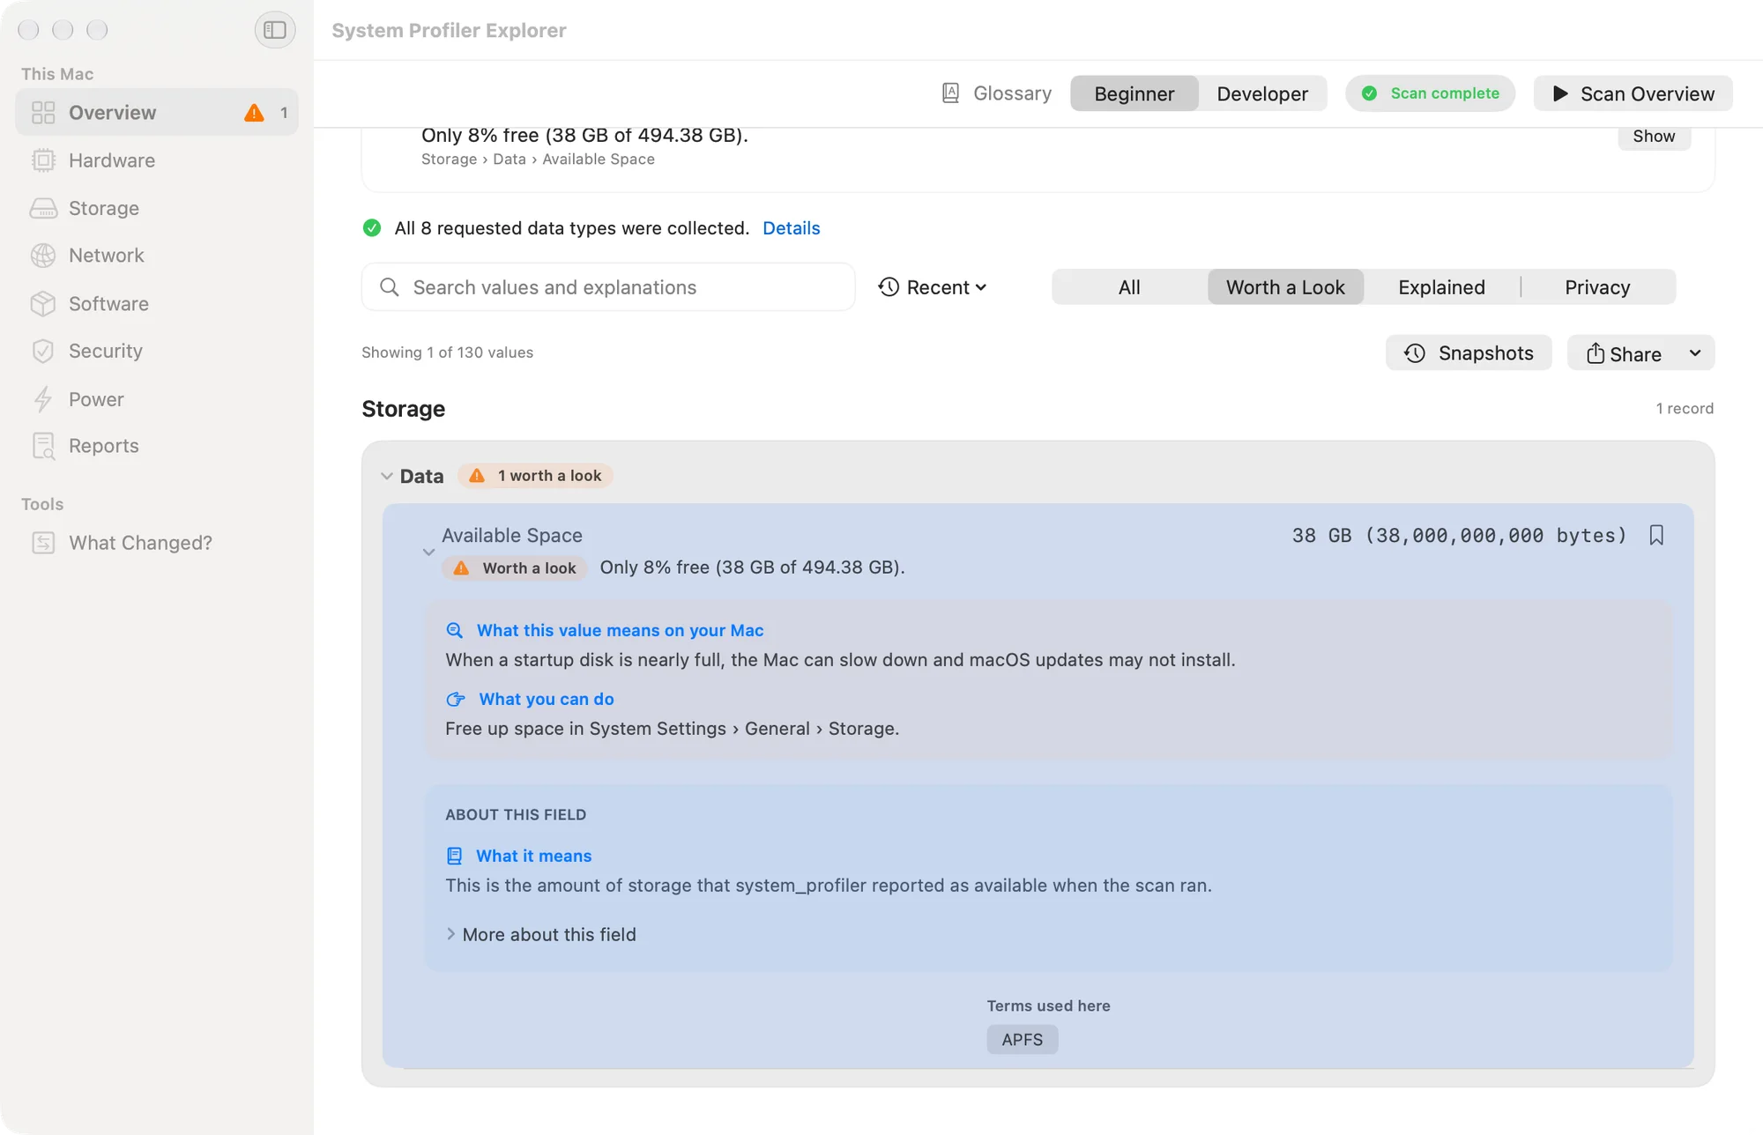Open the Recent sort dropdown
Viewport: 1763px width, 1135px height.
tap(933, 287)
